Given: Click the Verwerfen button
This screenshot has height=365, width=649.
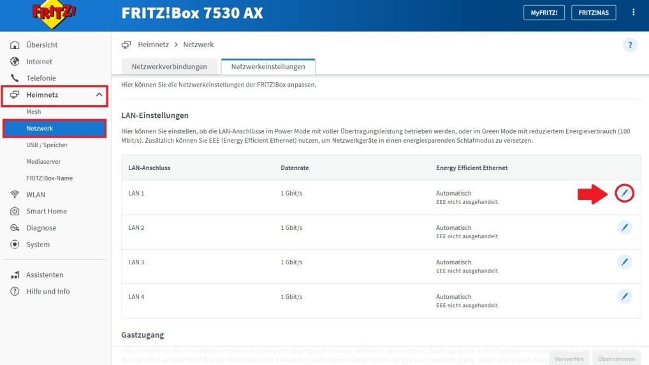Looking at the screenshot, I should (x=569, y=359).
